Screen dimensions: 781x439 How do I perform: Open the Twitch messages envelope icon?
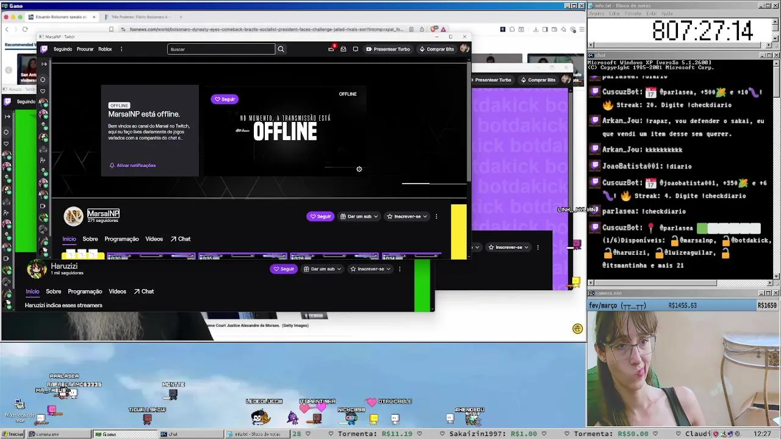pos(344,49)
